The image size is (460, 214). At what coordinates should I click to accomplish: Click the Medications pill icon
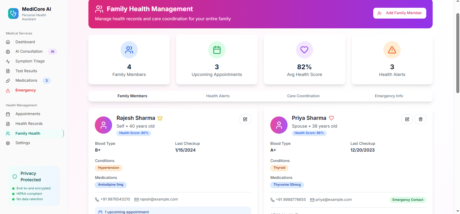coord(8,81)
